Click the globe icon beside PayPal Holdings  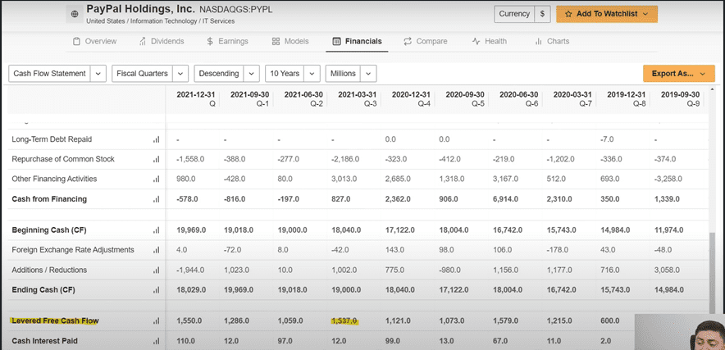pos(75,15)
